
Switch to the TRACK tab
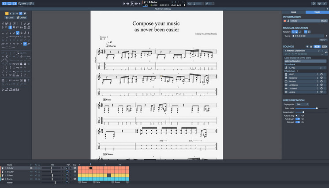317,12
